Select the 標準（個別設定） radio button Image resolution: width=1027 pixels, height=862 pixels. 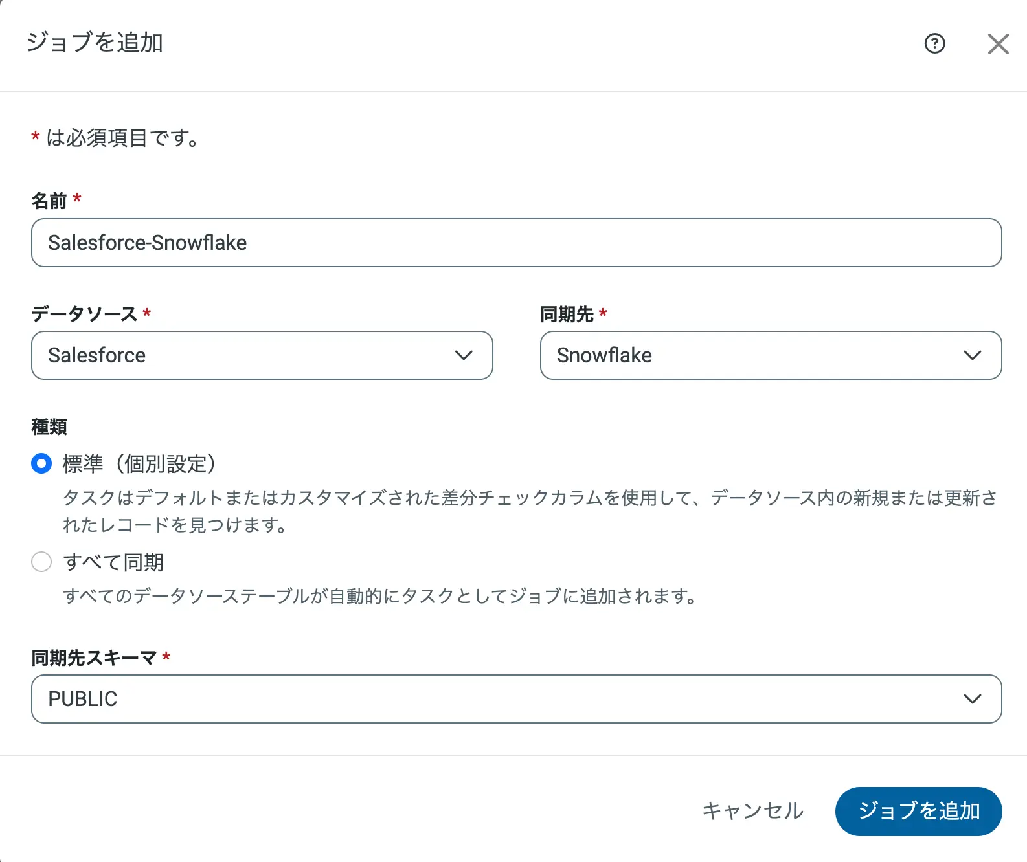(41, 463)
